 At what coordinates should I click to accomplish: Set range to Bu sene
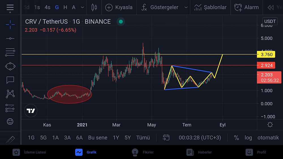98,138
